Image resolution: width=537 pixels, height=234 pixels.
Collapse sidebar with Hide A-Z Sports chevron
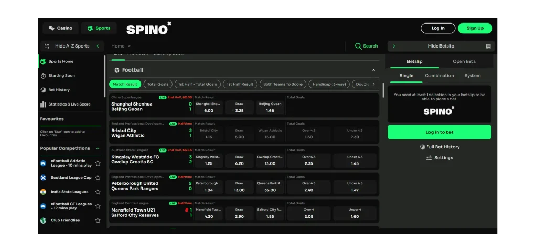(x=98, y=46)
